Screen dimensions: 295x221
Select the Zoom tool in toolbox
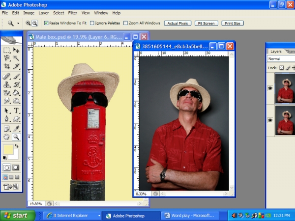point(16,137)
